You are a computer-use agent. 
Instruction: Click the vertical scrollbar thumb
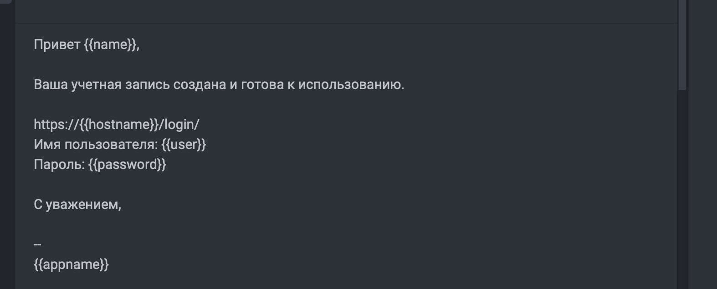(x=682, y=45)
